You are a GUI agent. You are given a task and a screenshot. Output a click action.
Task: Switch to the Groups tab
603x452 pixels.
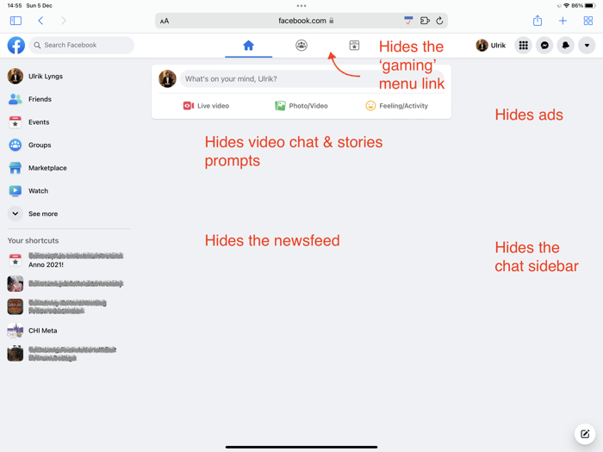coord(301,46)
